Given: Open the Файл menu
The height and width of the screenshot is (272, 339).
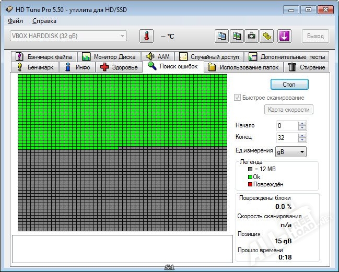Looking at the screenshot, I should pos(15,21).
